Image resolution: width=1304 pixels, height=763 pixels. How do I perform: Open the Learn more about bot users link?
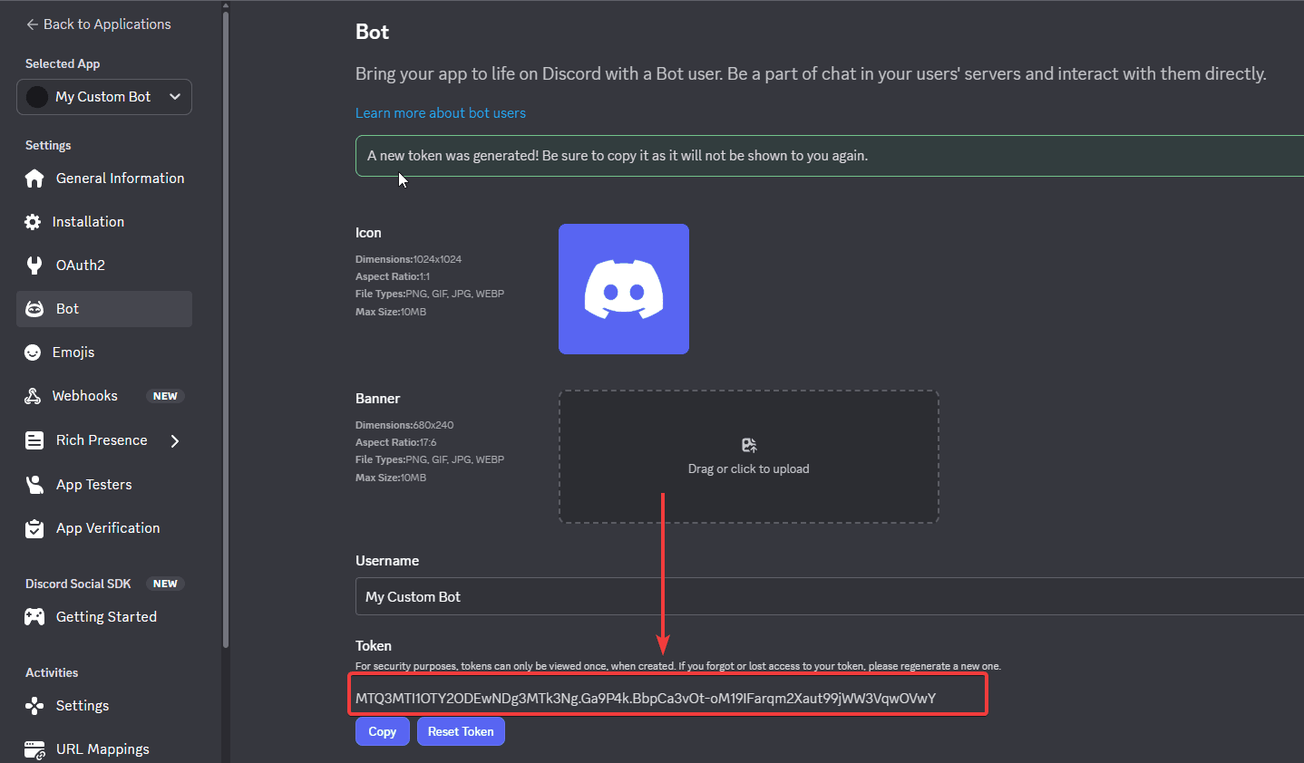pyautogui.click(x=441, y=113)
